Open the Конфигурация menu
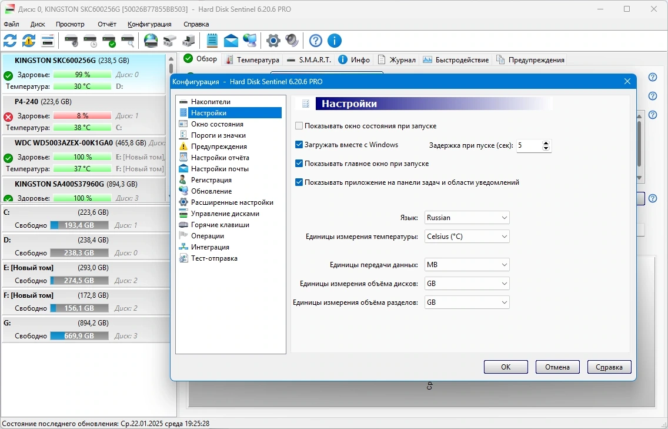The image size is (668, 429). coord(149,24)
